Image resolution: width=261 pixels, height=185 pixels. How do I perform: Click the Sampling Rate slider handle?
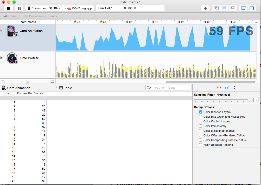coord(249,100)
